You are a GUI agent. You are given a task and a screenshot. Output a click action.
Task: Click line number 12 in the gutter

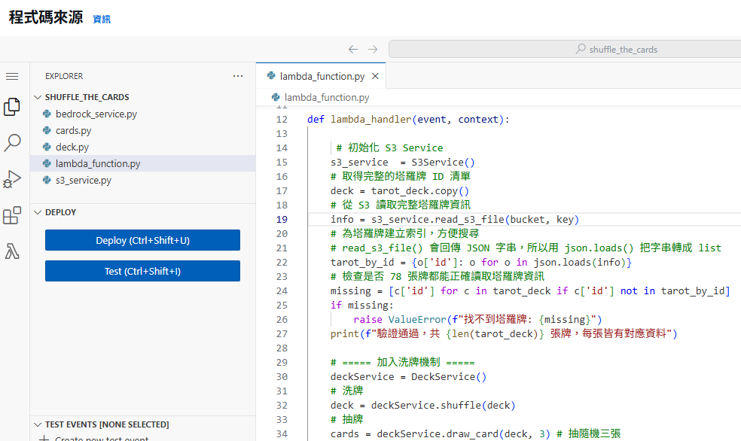[282, 120]
